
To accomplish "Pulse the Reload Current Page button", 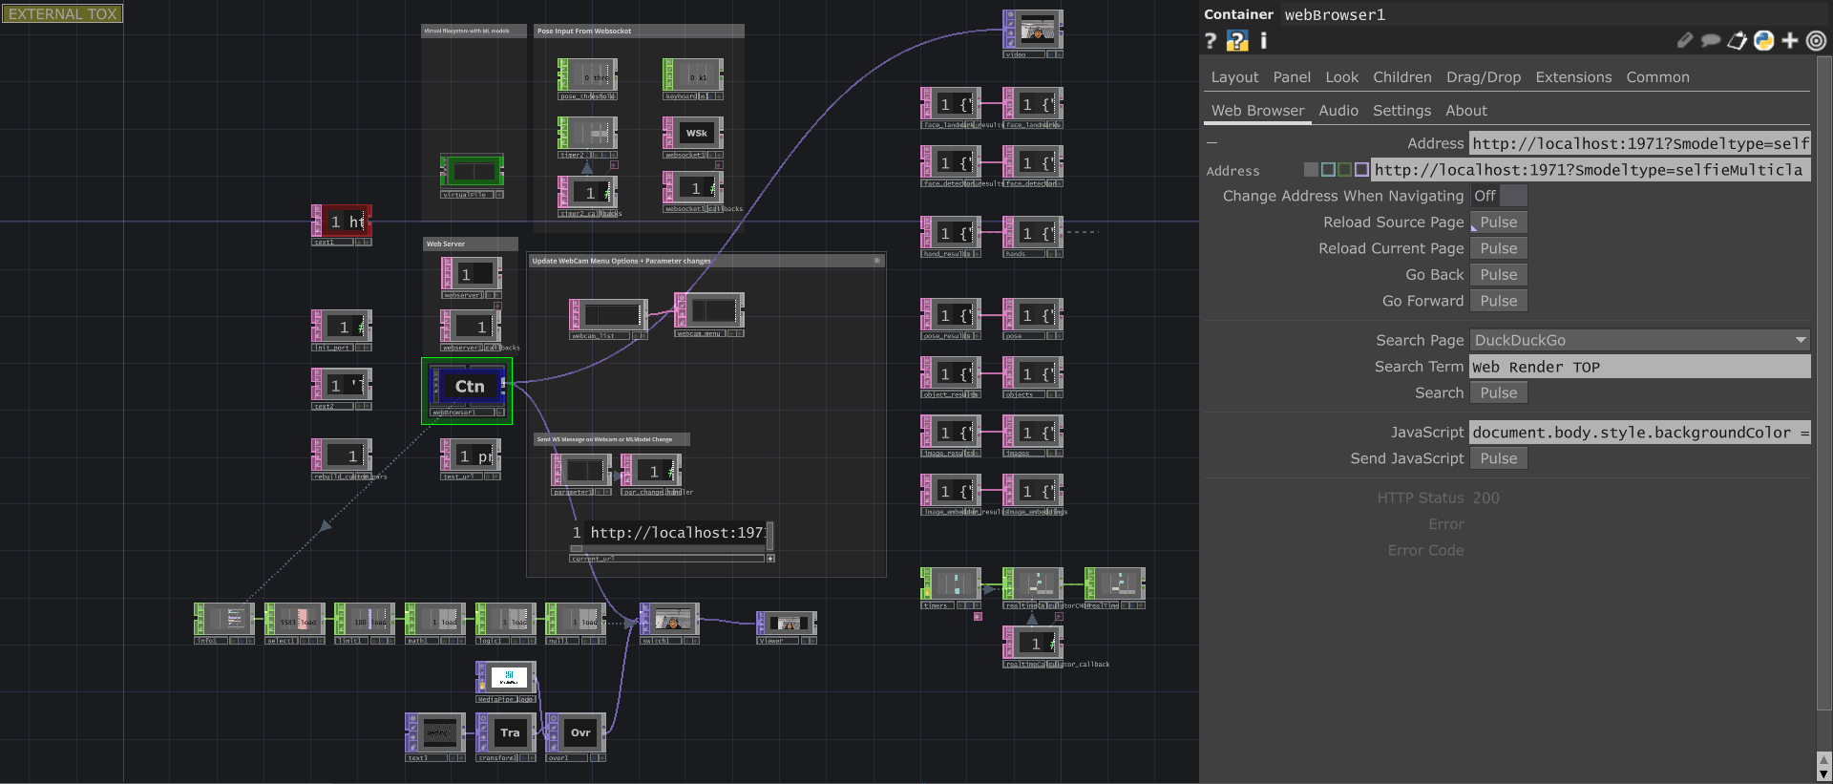I will [x=1498, y=248].
